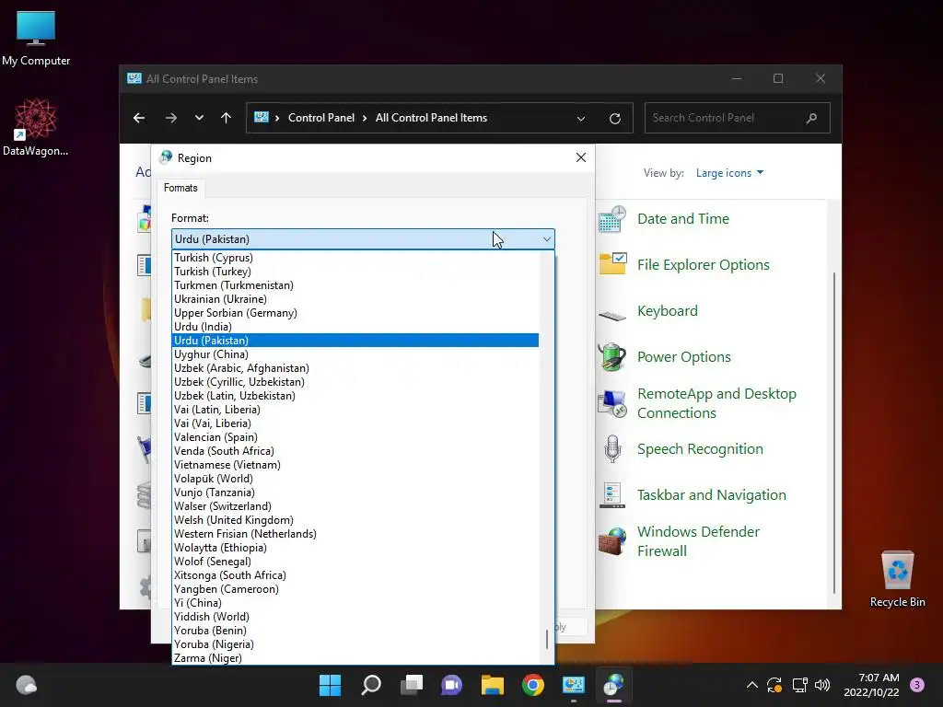Select the highlighted Urdu (Pakistan) entry
The height and width of the screenshot is (707, 943).
click(355, 341)
